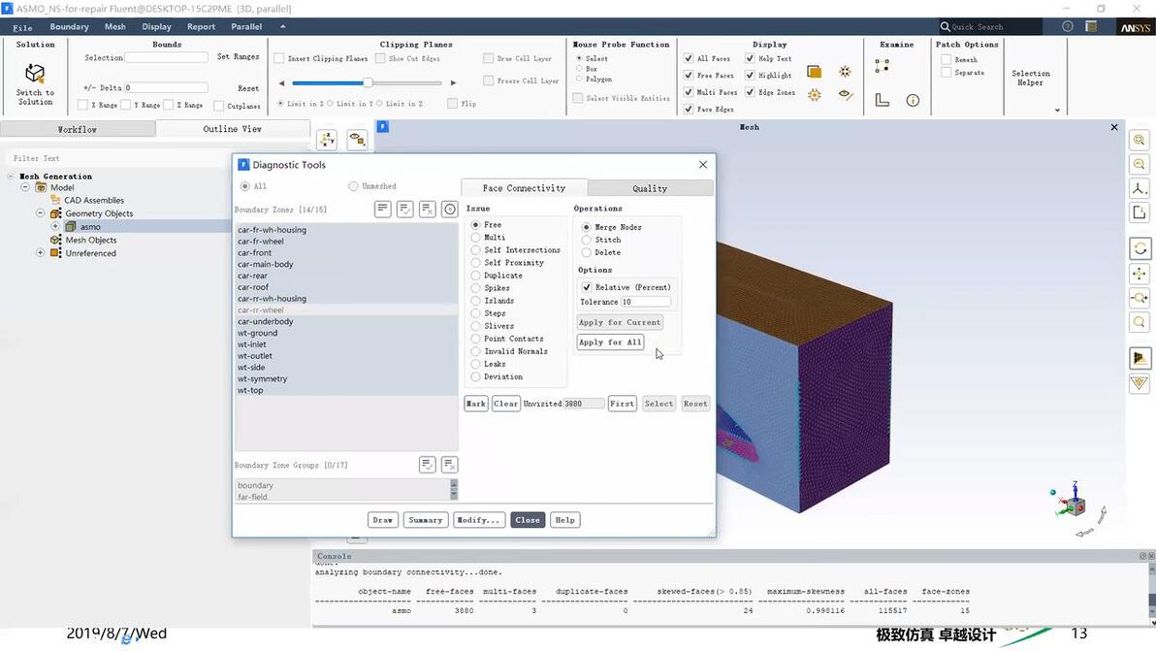Choose the Stitch operation radio button
The height and width of the screenshot is (651, 1156).
(x=586, y=240)
